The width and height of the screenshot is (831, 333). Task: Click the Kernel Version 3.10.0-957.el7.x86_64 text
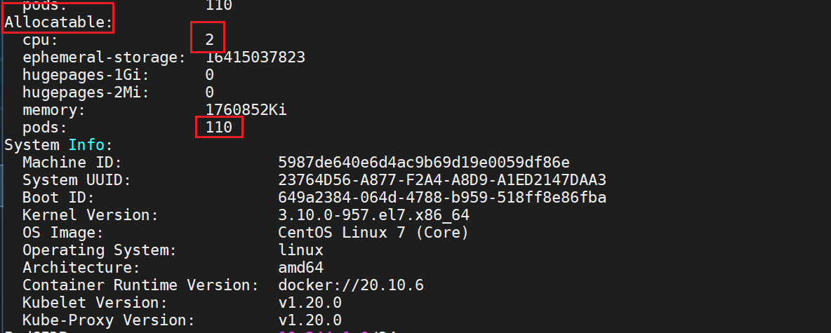[373, 215]
